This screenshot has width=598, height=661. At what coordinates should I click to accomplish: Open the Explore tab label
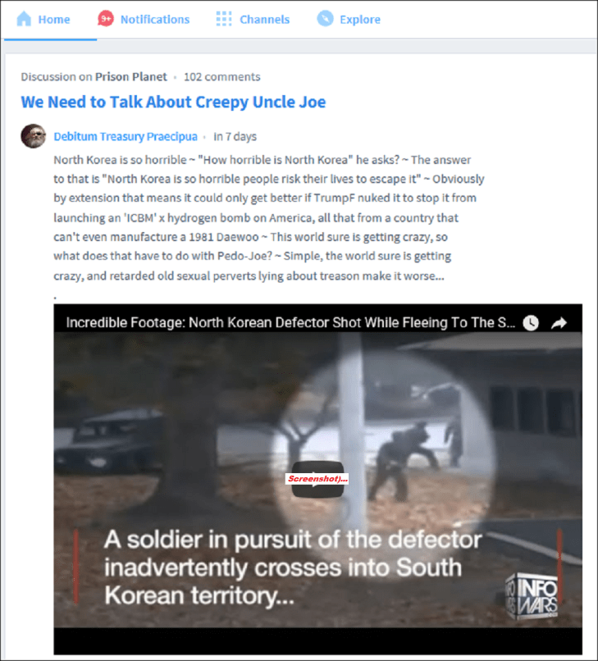[x=360, y=20]
